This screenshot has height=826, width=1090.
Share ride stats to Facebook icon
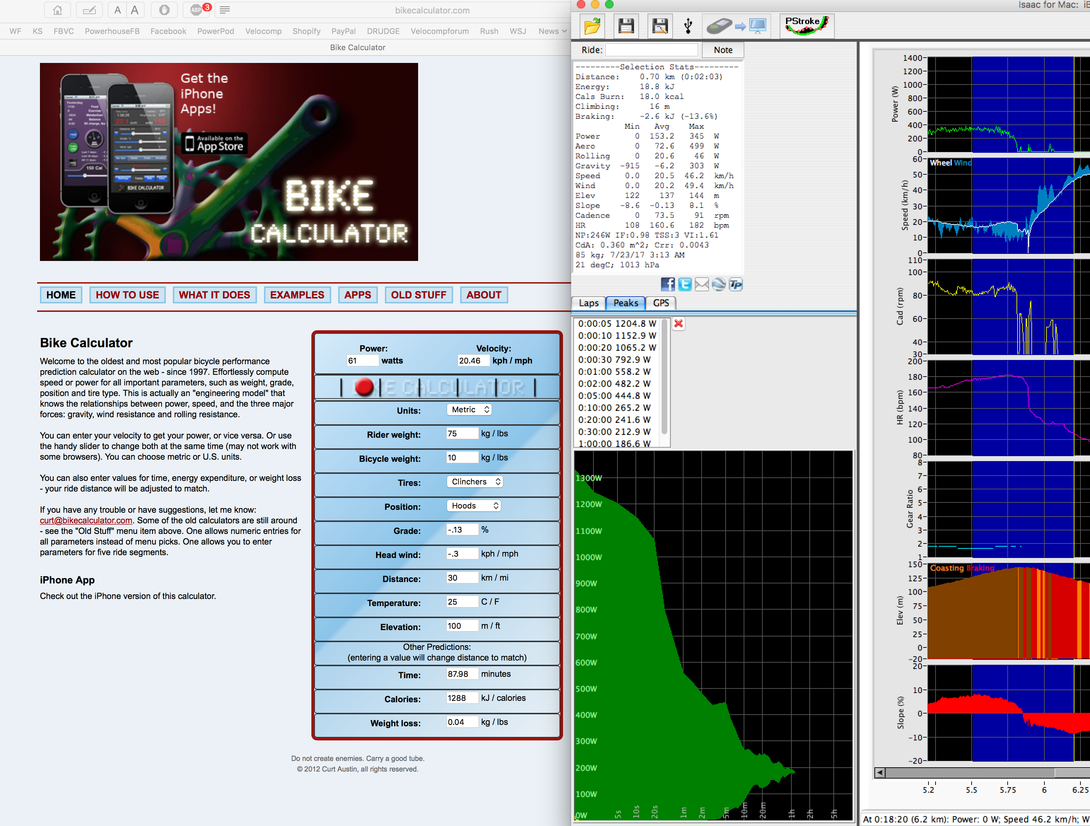pos(668,284)
